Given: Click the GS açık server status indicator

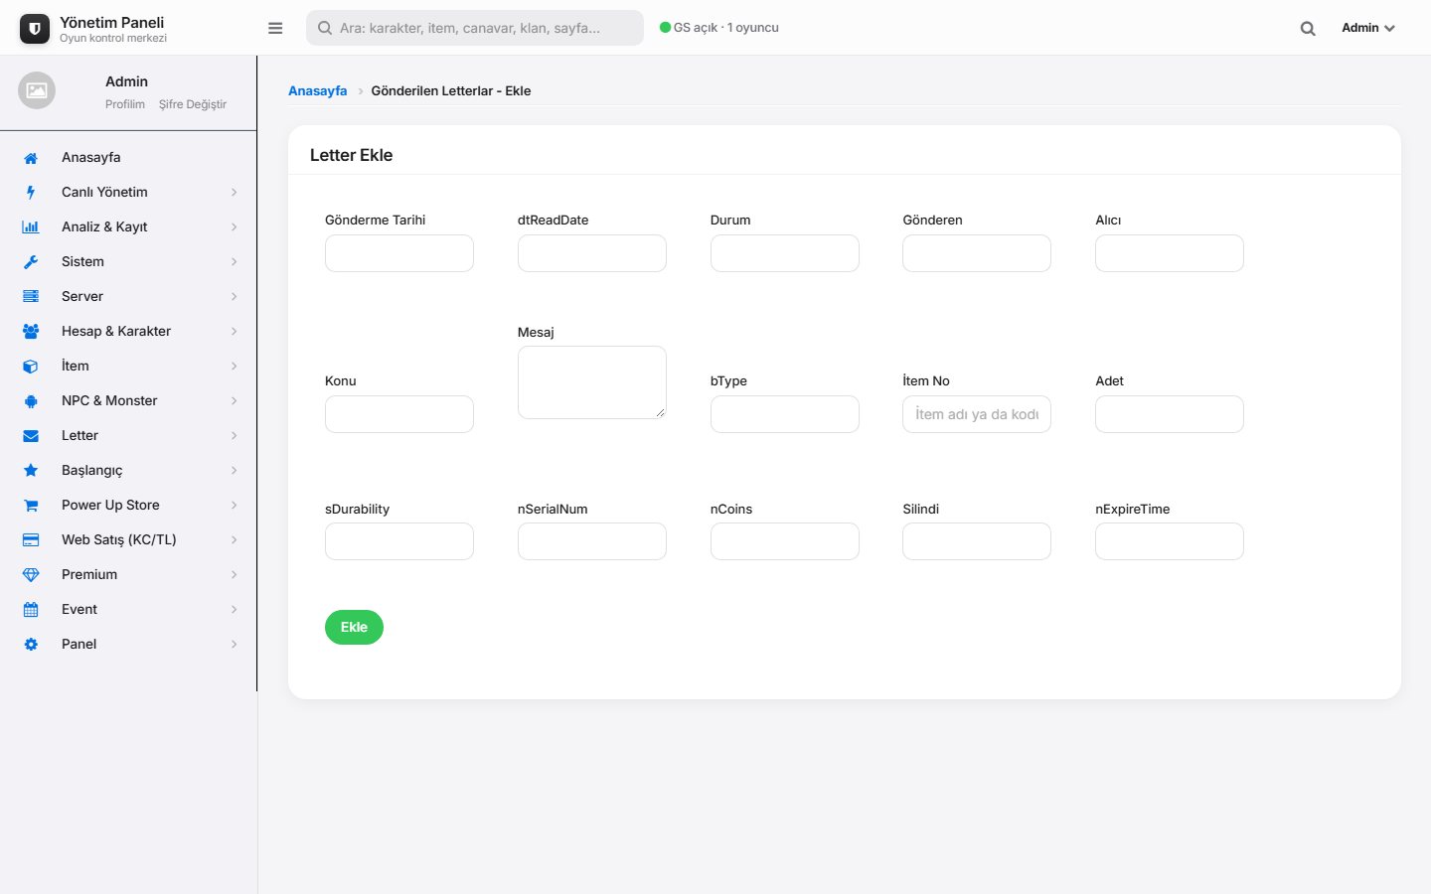Looking at the screenshot, I should [x=719, y=28].
